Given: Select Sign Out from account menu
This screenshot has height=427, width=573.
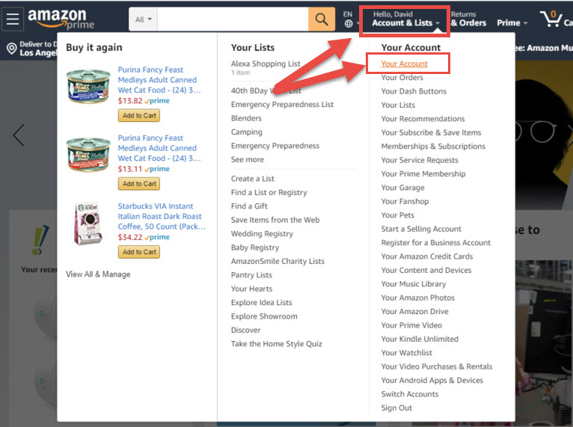Looking at the screenshot, I should pyautogui.click(x=396, y=408).
